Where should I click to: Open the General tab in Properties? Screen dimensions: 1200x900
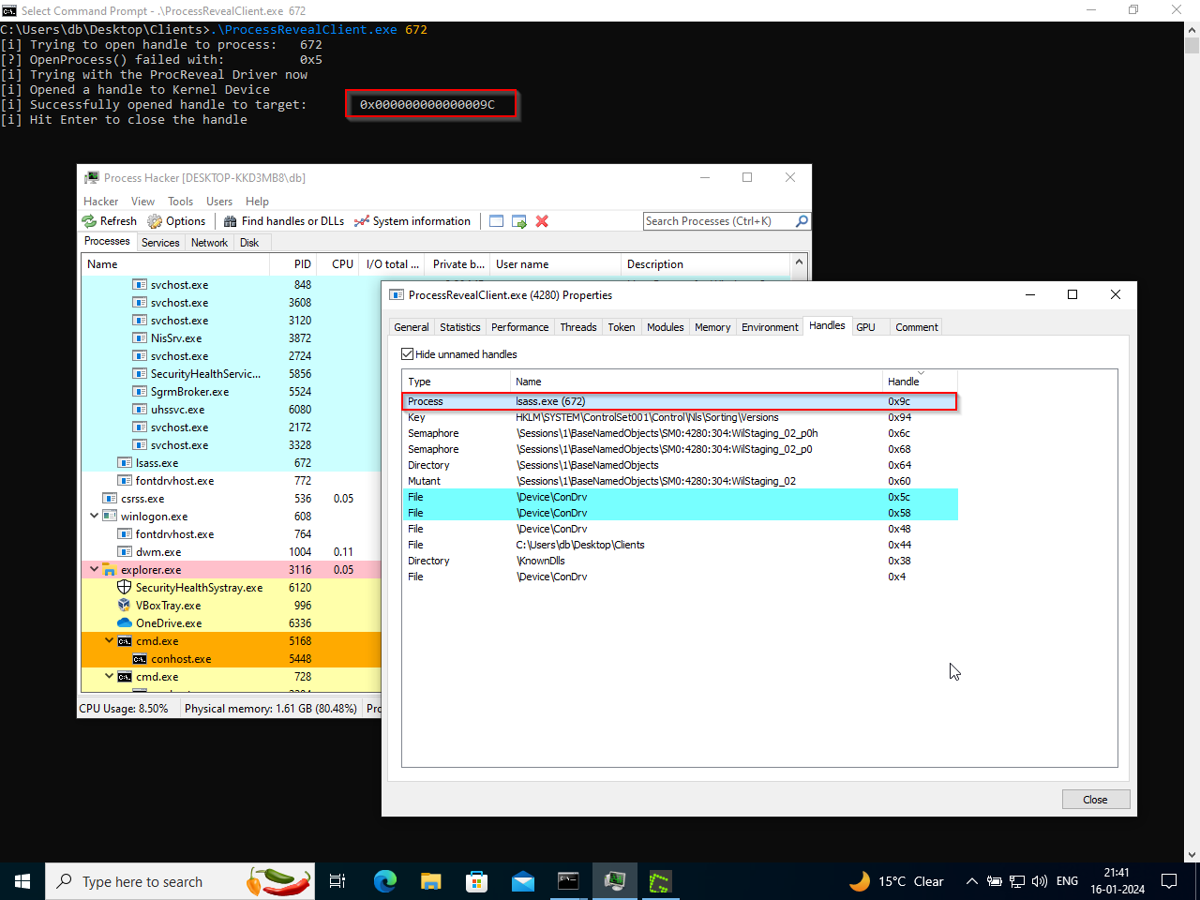pos(412,327)
